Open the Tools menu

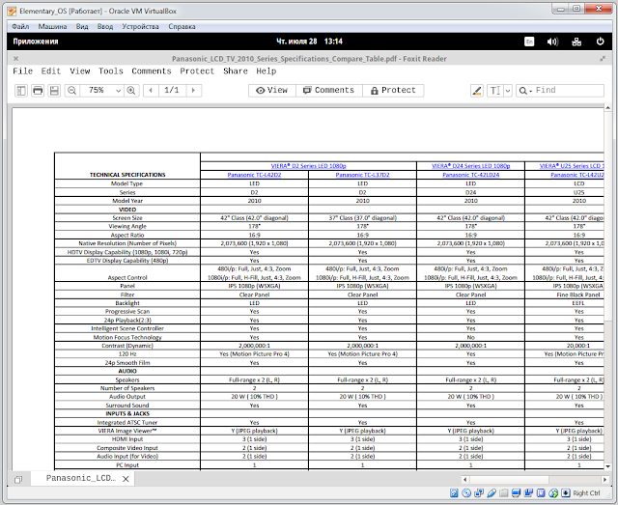coord(111,71)
